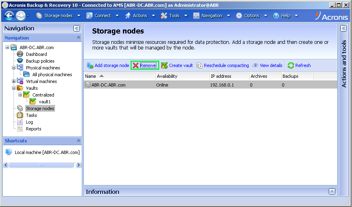The image size is (352, 207).
Task: Open the Navigation menu in the toolbar
Action: [x=212, y=16]
